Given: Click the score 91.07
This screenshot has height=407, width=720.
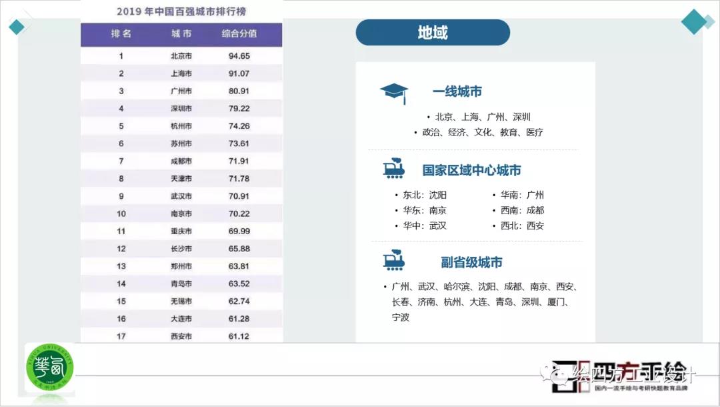Looking at the screenshot, I should (239, 73).
